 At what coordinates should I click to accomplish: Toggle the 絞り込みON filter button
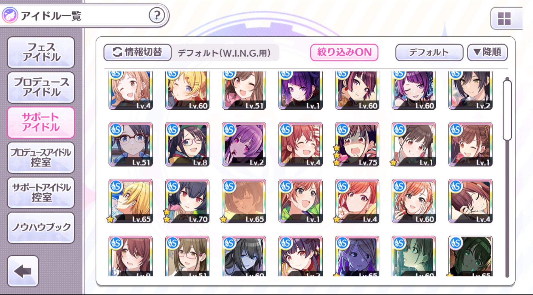pos(344,52)
